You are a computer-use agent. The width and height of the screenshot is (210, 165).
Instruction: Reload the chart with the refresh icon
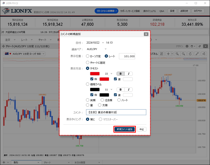190,54
